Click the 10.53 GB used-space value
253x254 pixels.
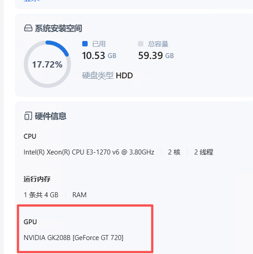click(99, 55)
